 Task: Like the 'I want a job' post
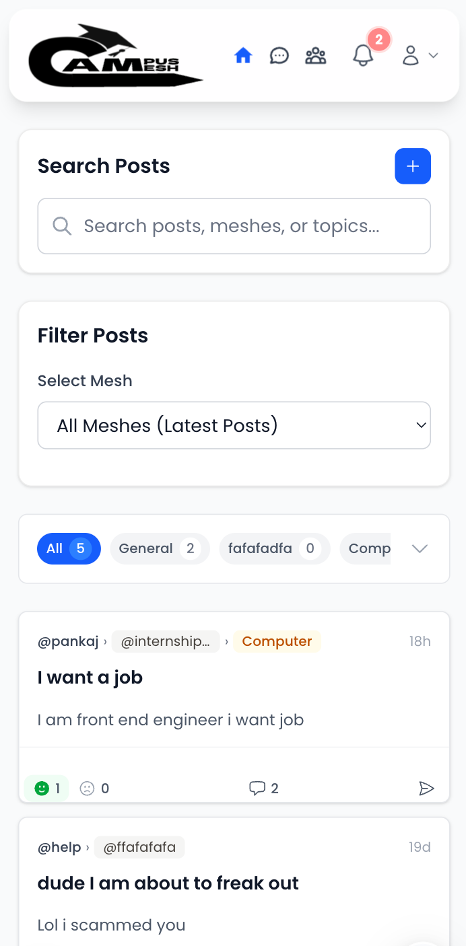click(x=46, y=788)
